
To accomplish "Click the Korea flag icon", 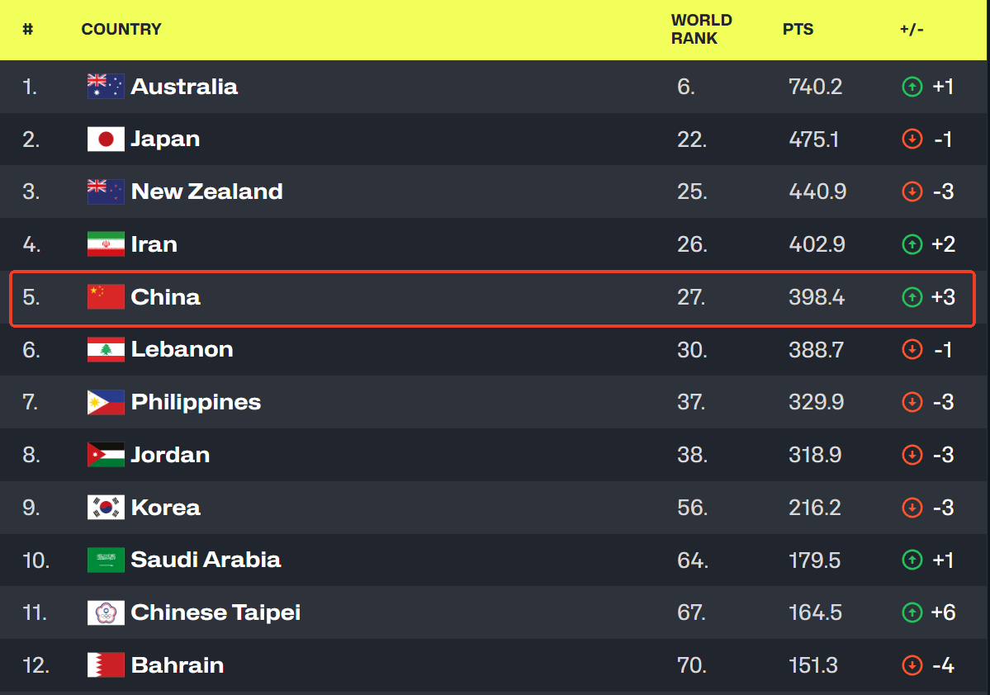I will pos(106,508).
